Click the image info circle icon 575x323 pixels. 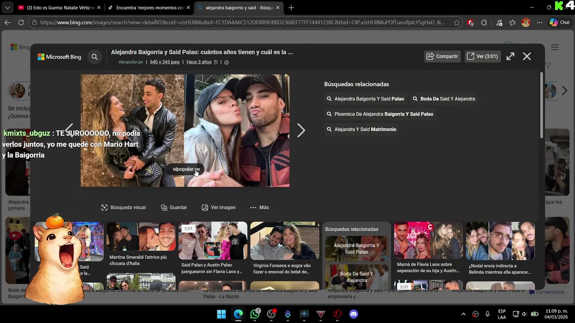pos(226,62)
